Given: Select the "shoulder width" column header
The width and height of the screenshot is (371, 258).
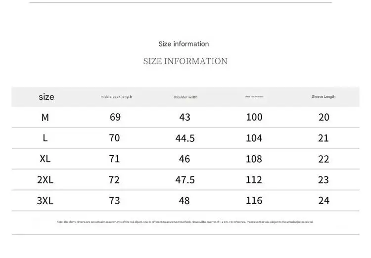Looking at the screenshot, I should [x=185, y=97].
